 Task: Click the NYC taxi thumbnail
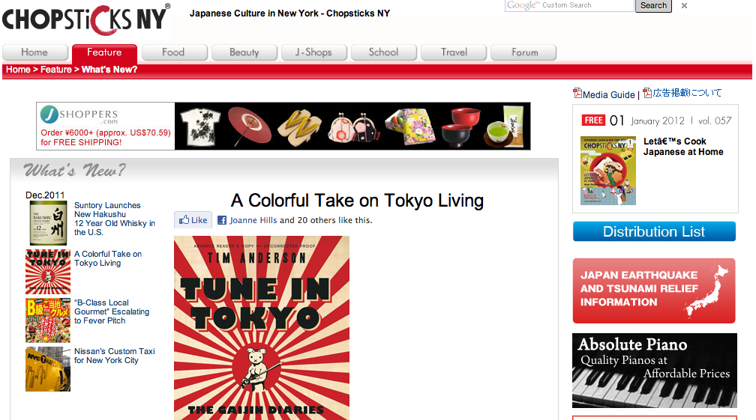(48, 369)
